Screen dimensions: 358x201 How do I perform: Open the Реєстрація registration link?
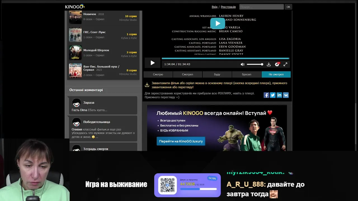pos(228,7)
